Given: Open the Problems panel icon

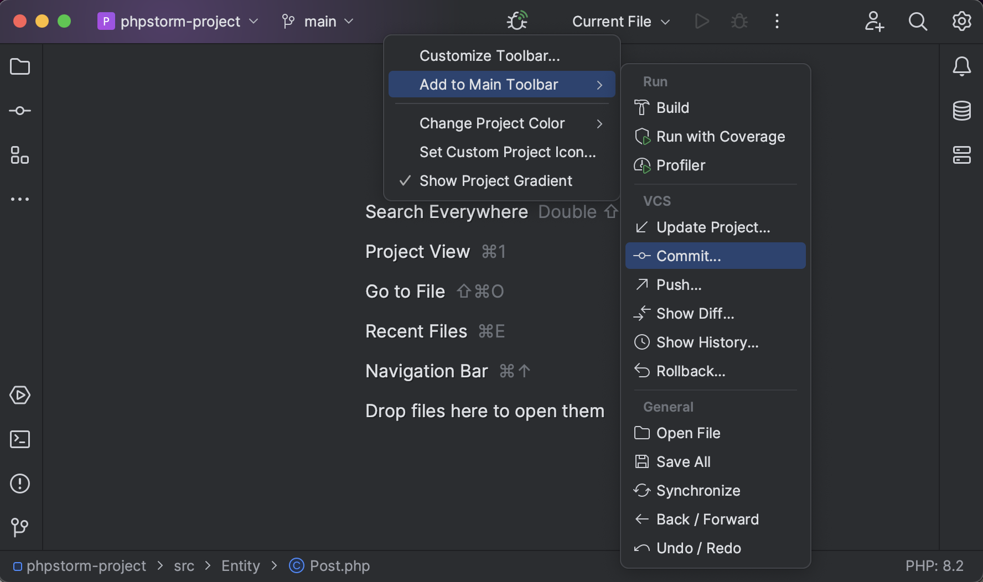Looking at the screenshot, I should pyautogui.click(x=20, y=484).
